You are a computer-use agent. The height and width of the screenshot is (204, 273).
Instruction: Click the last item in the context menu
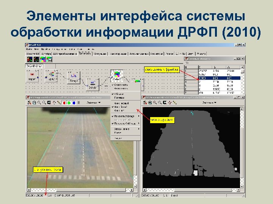click(126, 138)
